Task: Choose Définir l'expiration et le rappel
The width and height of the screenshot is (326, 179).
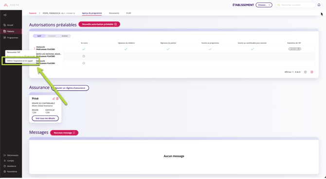Action: coord(20,61)
